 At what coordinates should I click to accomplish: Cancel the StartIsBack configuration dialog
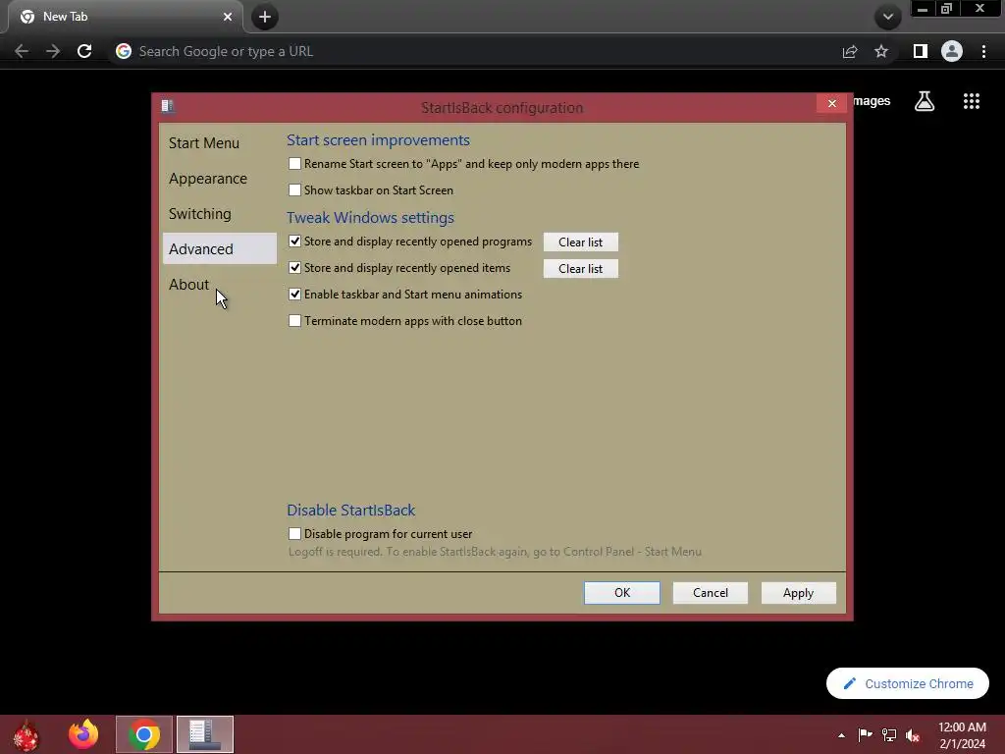tap(711, 592)
